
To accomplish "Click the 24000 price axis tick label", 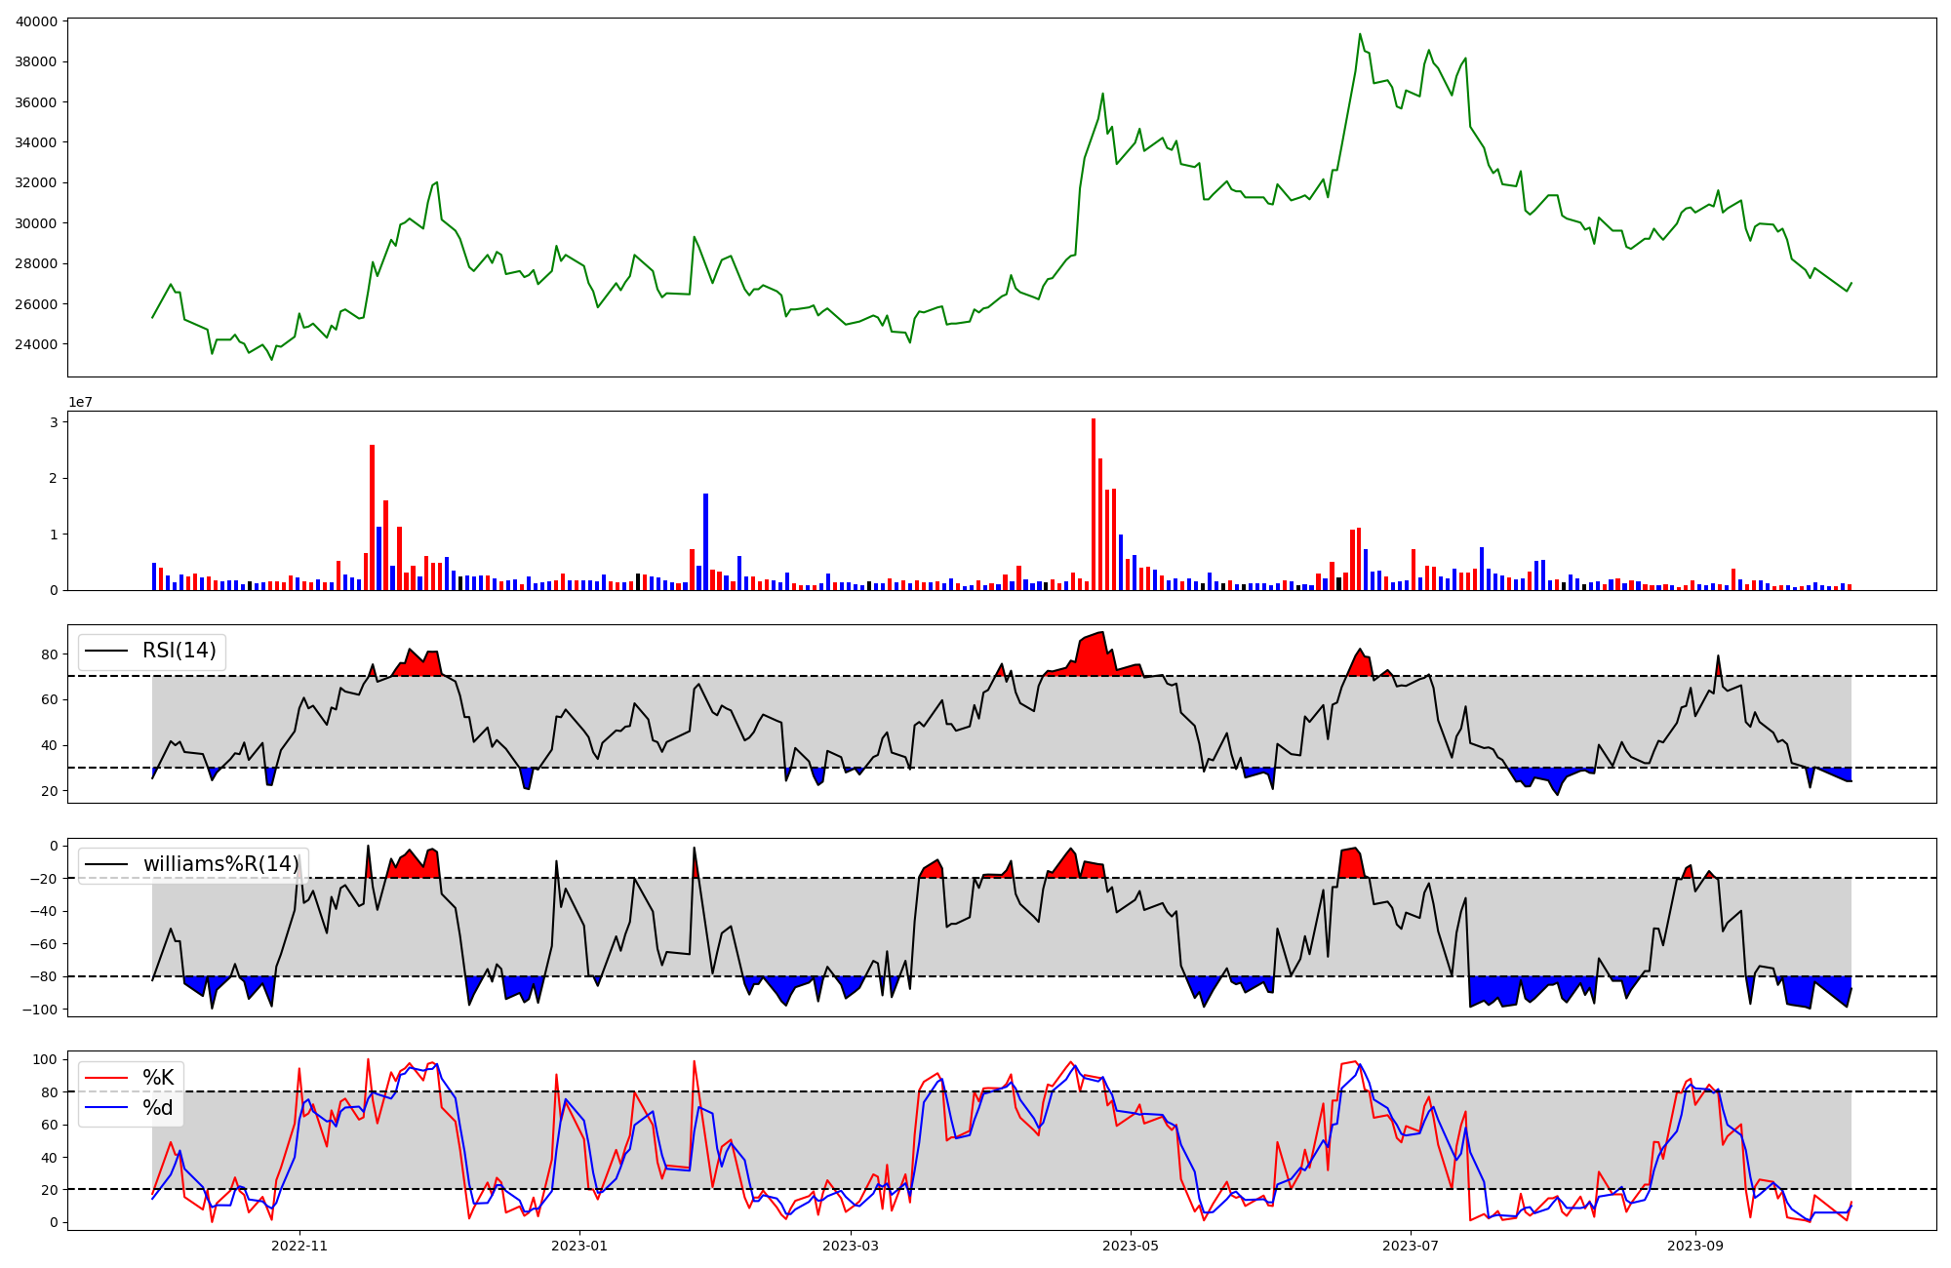I will [37, 344].
